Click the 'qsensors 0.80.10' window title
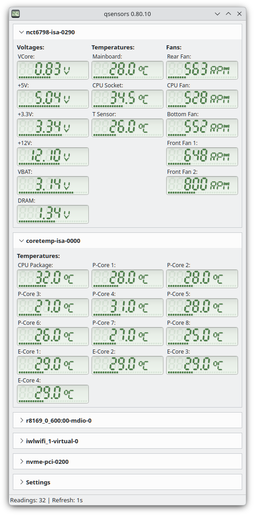 (127, 14)
